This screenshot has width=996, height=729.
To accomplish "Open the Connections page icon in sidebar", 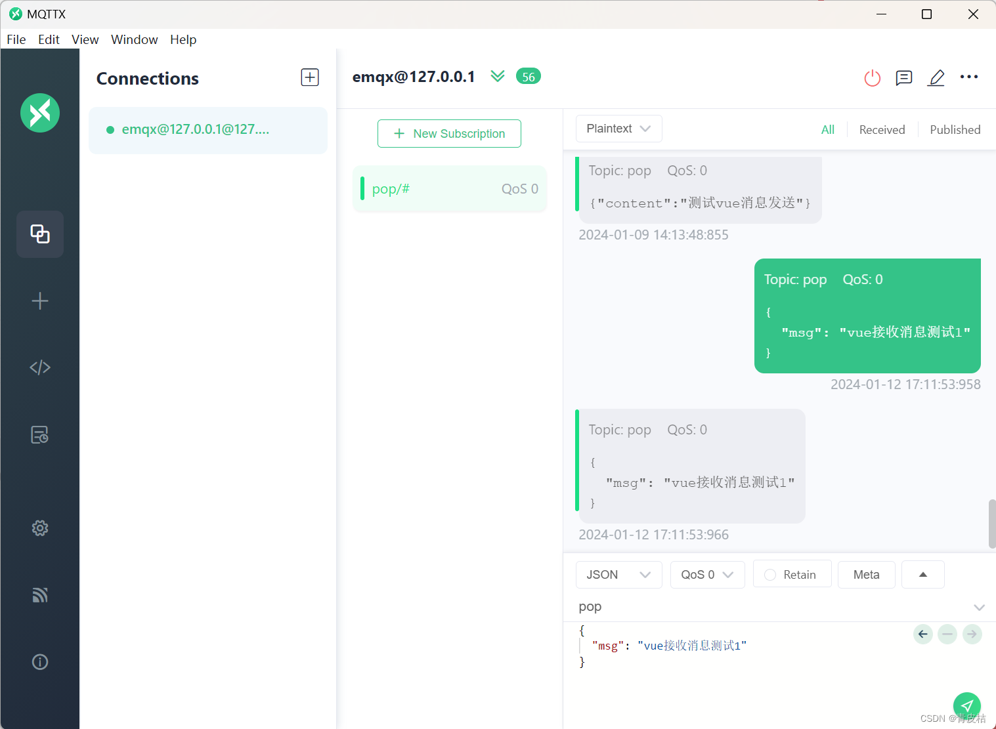I will 40,234.
